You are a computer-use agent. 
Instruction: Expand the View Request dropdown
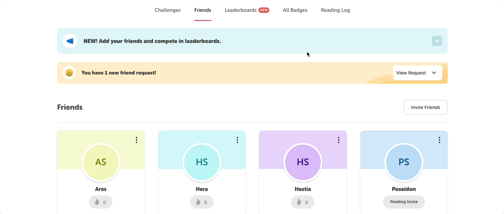click(x=417, y=73)
